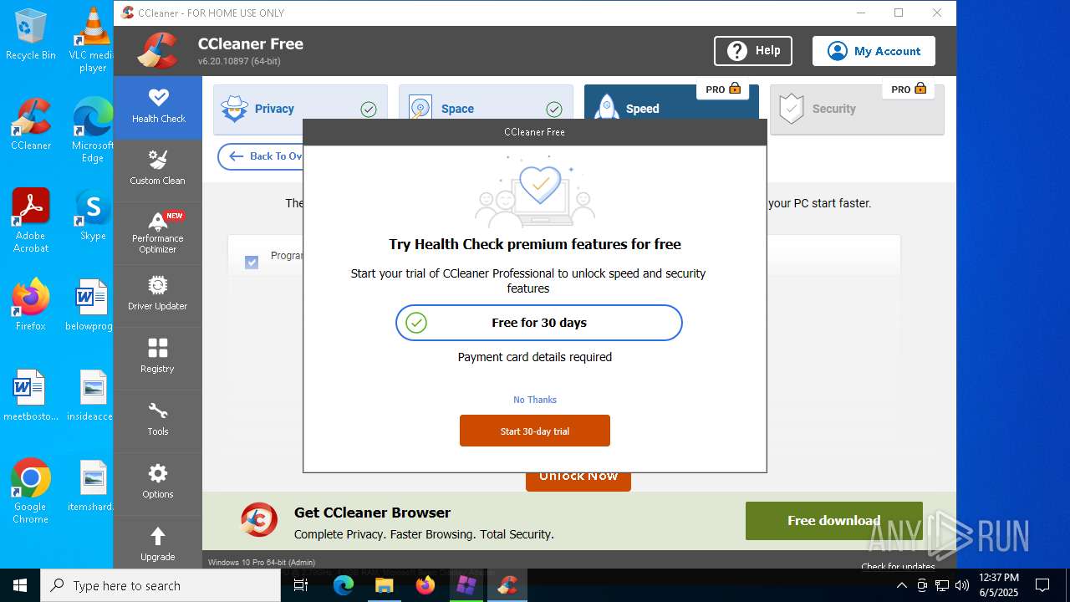Click taskbar search box

coord(160,585)
